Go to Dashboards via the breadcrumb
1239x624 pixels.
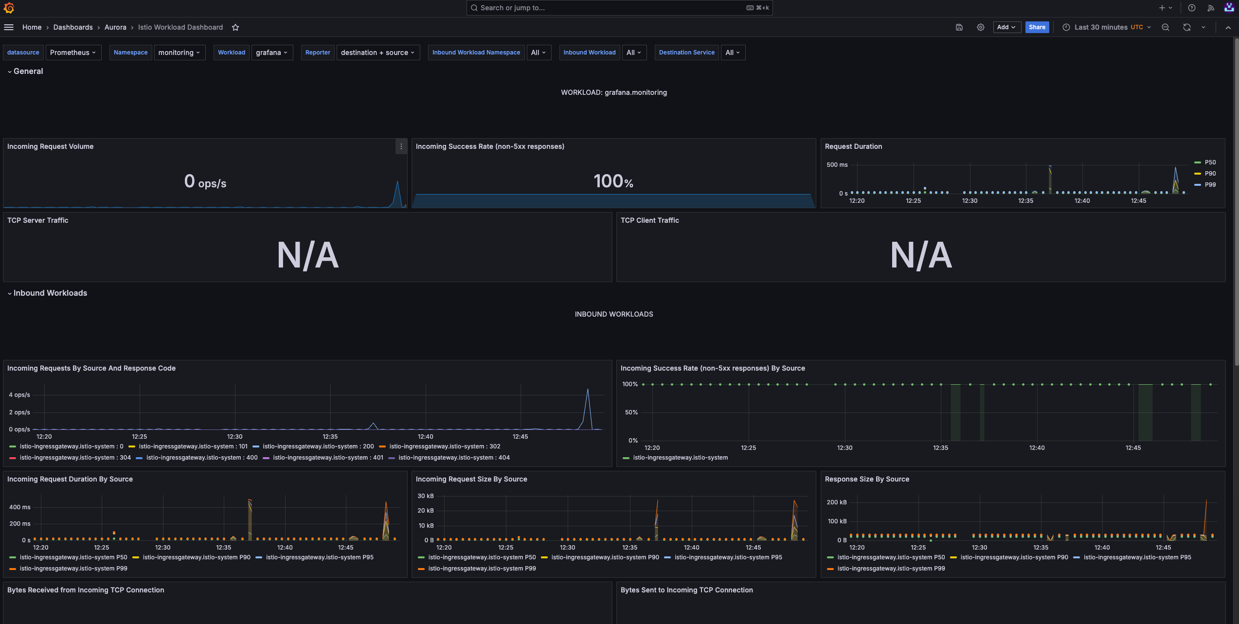pyautogui.click(x=73, y=27)
